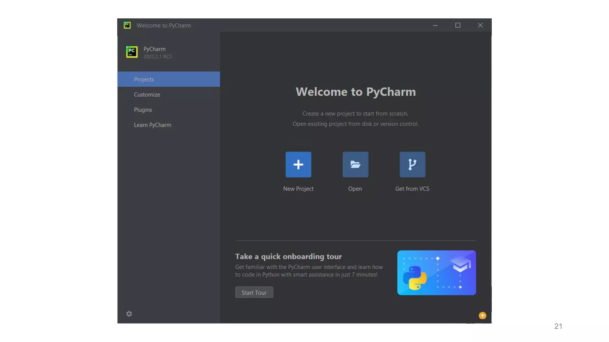Close the Welcome to PyCharm window
Image resolution: width=609 pixels, height=342 pixels.
click(x=480, y=25)
